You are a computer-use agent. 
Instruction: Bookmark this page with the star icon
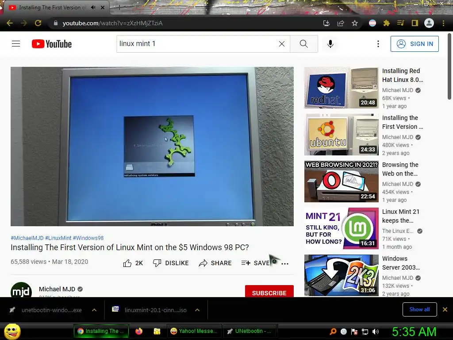pos(355,23)
